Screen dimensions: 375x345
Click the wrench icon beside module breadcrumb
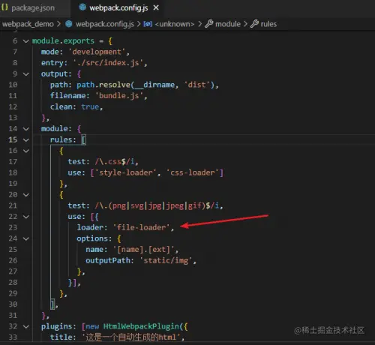tap(209, 24)
